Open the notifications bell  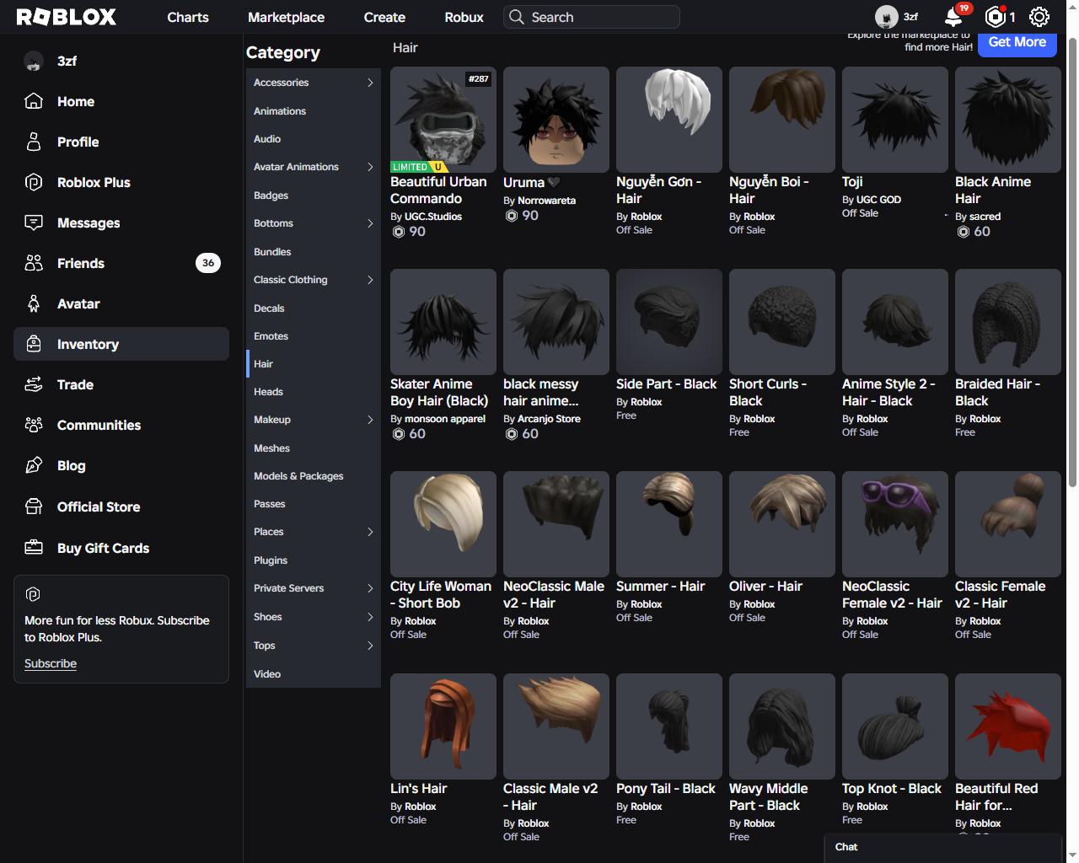(x=953, y=17)
